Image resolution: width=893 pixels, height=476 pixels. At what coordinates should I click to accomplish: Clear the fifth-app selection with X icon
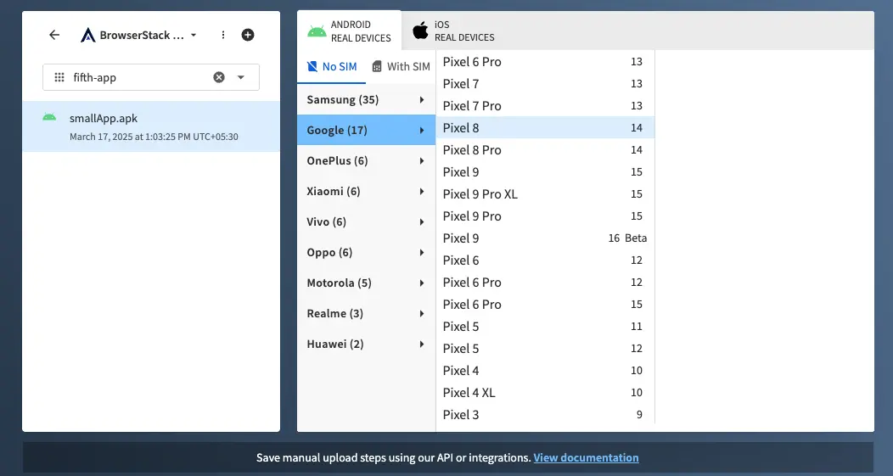[x=219, y=77]
